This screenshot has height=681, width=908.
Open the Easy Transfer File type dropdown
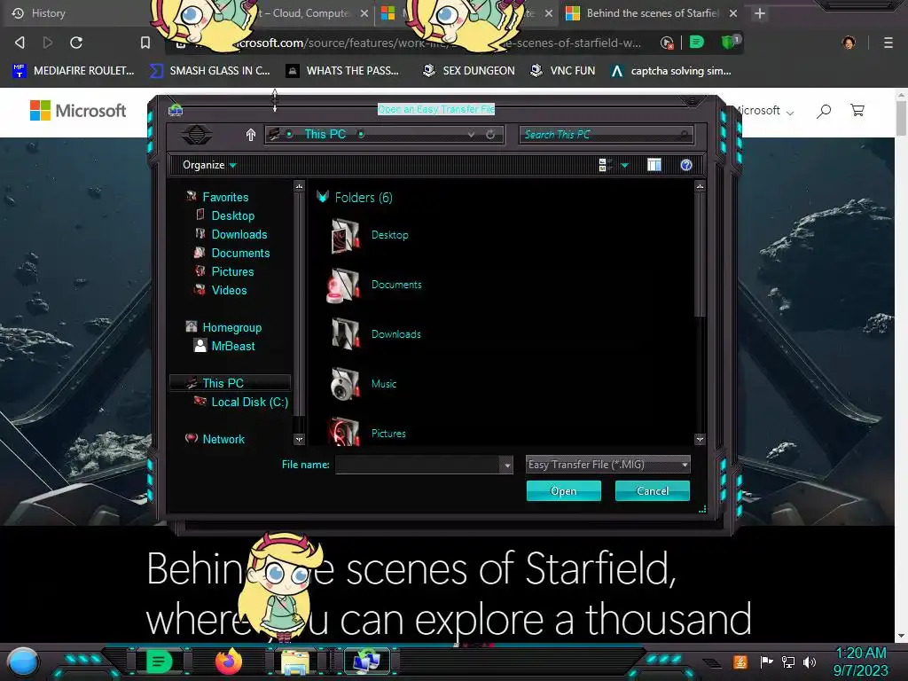click(x=607, y=465)
